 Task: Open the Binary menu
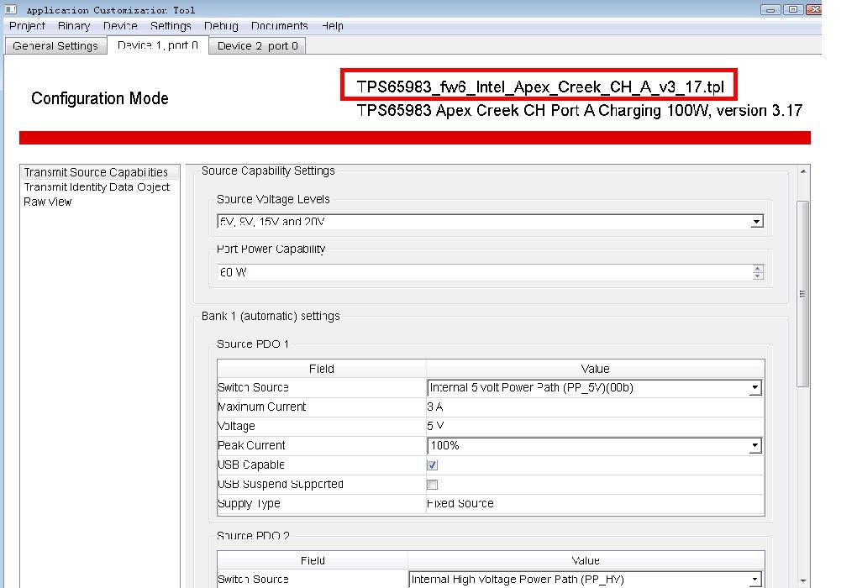74,26
